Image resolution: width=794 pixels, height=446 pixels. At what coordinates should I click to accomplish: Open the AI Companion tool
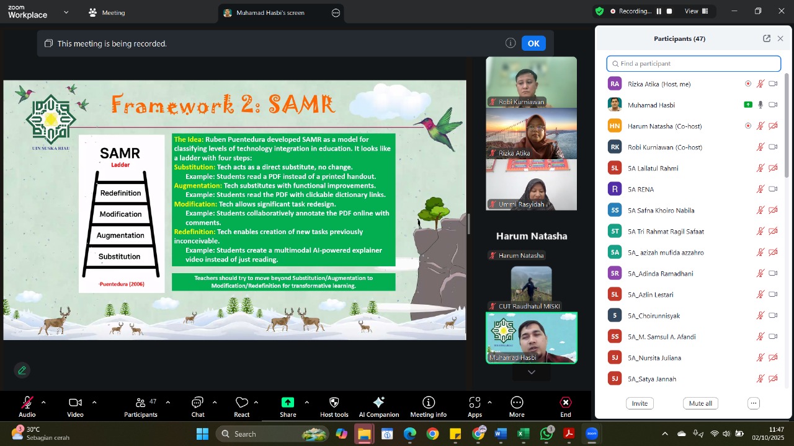(378, 407)
